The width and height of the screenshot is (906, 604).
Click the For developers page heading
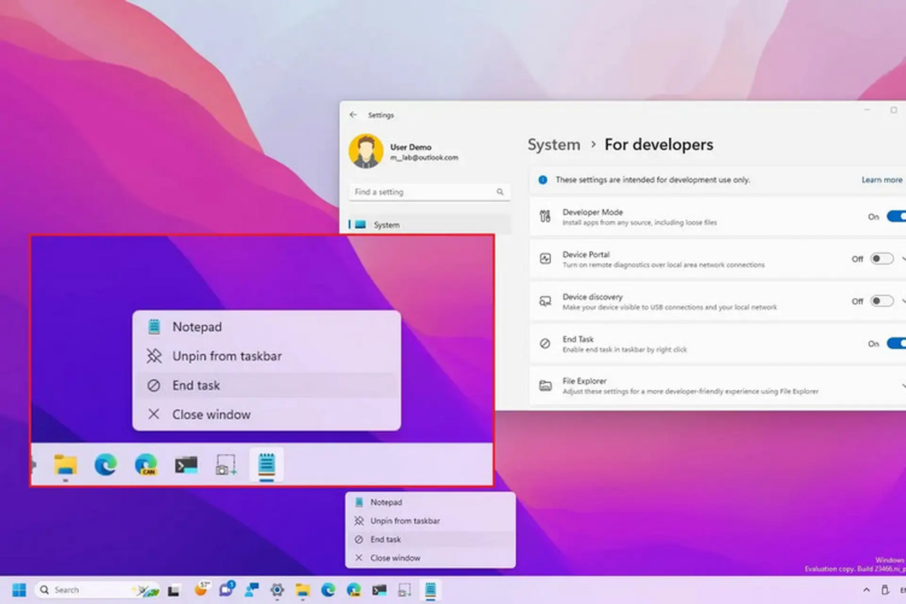pyautogui.click(x=659, y=145)
